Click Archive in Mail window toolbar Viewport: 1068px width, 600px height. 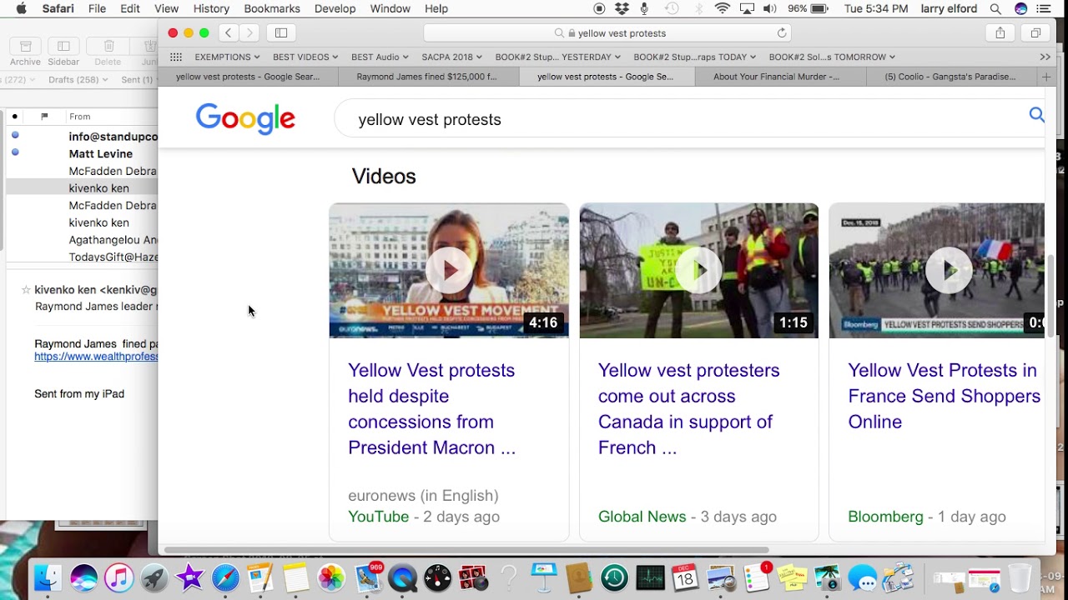(25, 52)
